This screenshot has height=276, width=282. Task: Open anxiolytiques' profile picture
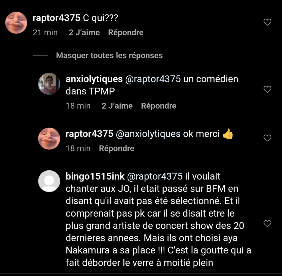tap(49, 84)
